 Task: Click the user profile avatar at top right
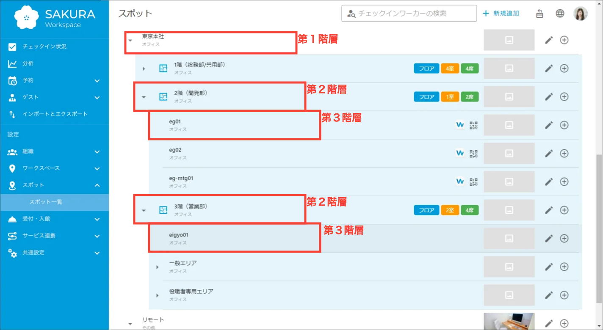tap(580, 14)
